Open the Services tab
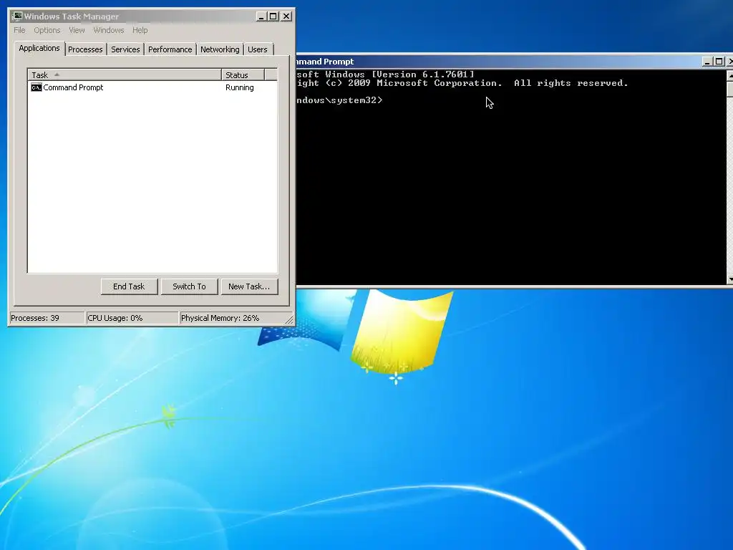The width and height of the screenshot is (733, 550). click(125, 49)
